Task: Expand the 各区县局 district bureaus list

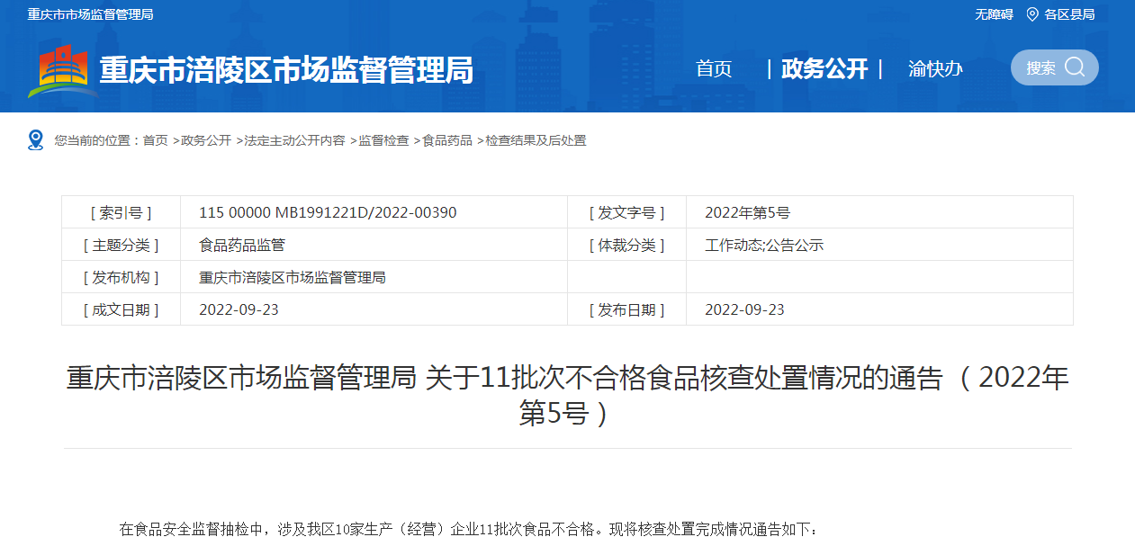Action: (1069, 14)
